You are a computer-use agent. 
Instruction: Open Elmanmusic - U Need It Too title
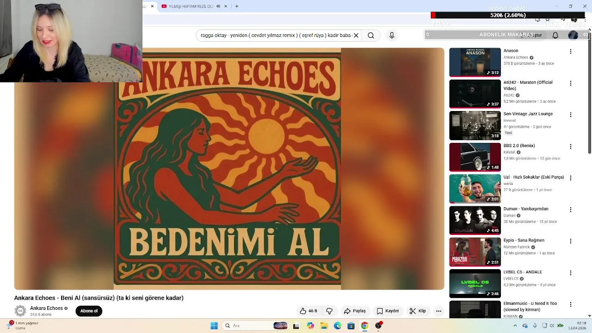pos(530,307)
